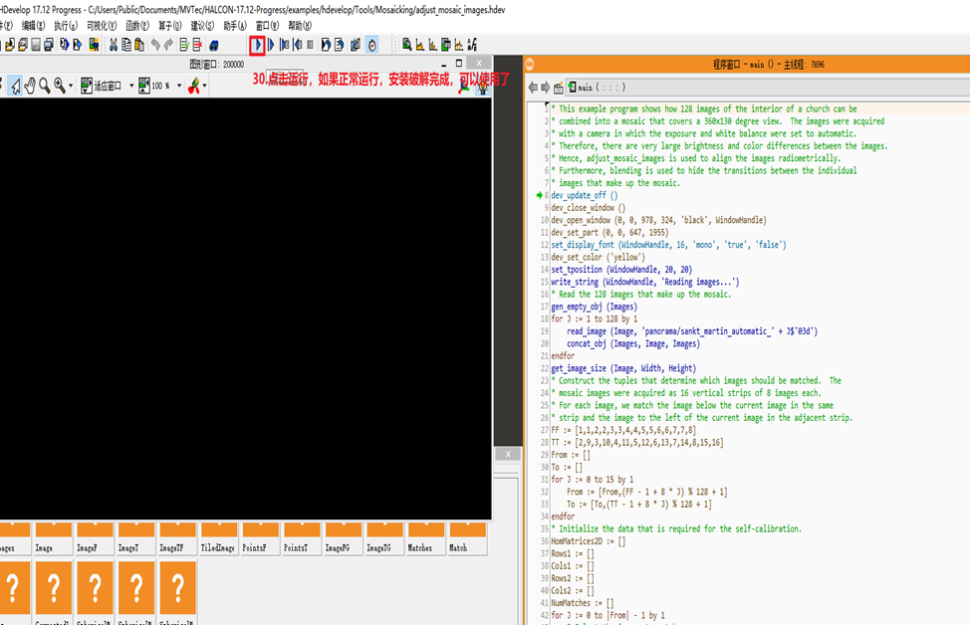
Task: Redo the last edit
Action: (x=168, y=45)
